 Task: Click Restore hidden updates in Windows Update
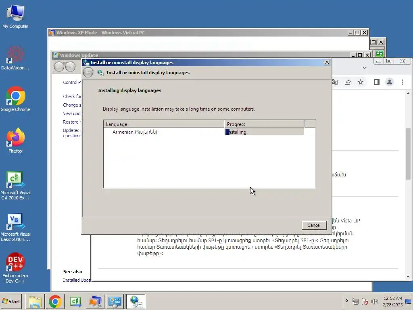(x=72, y=122)
